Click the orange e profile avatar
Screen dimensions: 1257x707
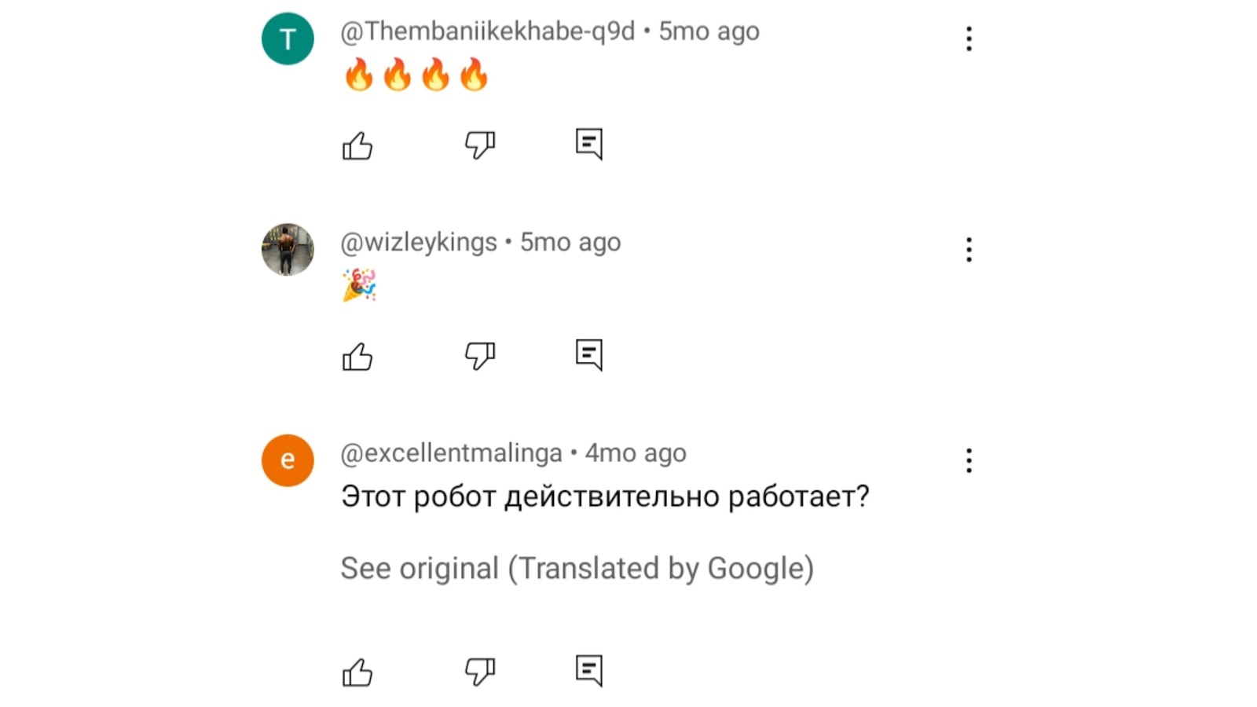tap(288, 460)
